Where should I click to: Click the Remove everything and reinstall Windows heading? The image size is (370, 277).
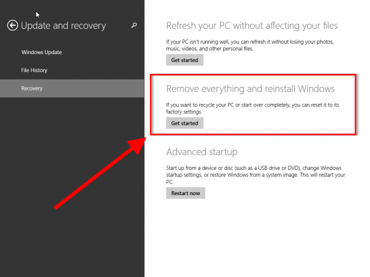click(x=250, y=89)
